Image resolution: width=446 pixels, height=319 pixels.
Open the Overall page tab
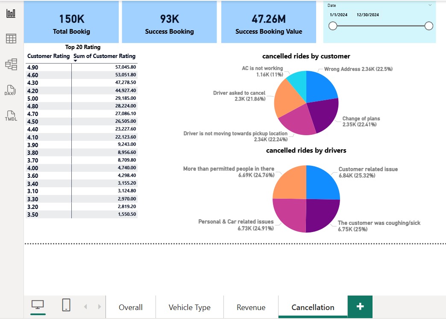click(x=131, y=307)
